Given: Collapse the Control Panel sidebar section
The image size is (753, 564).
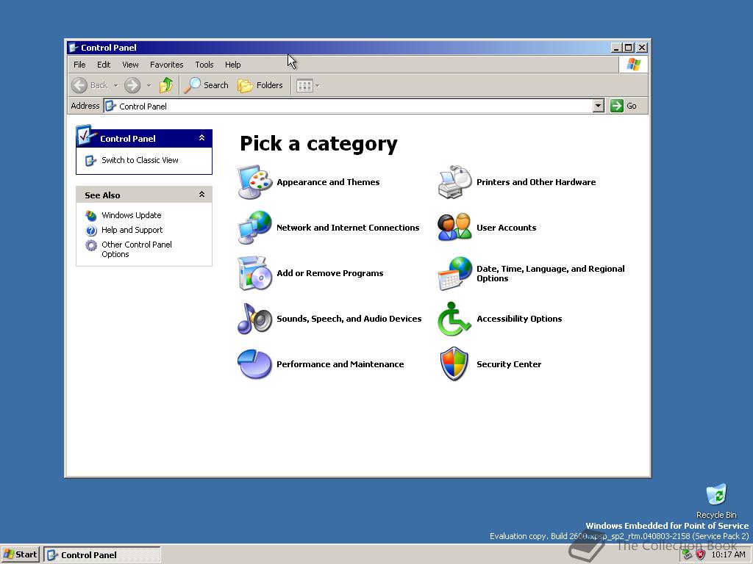Looking at the screenshot, I should pos(201,138).
